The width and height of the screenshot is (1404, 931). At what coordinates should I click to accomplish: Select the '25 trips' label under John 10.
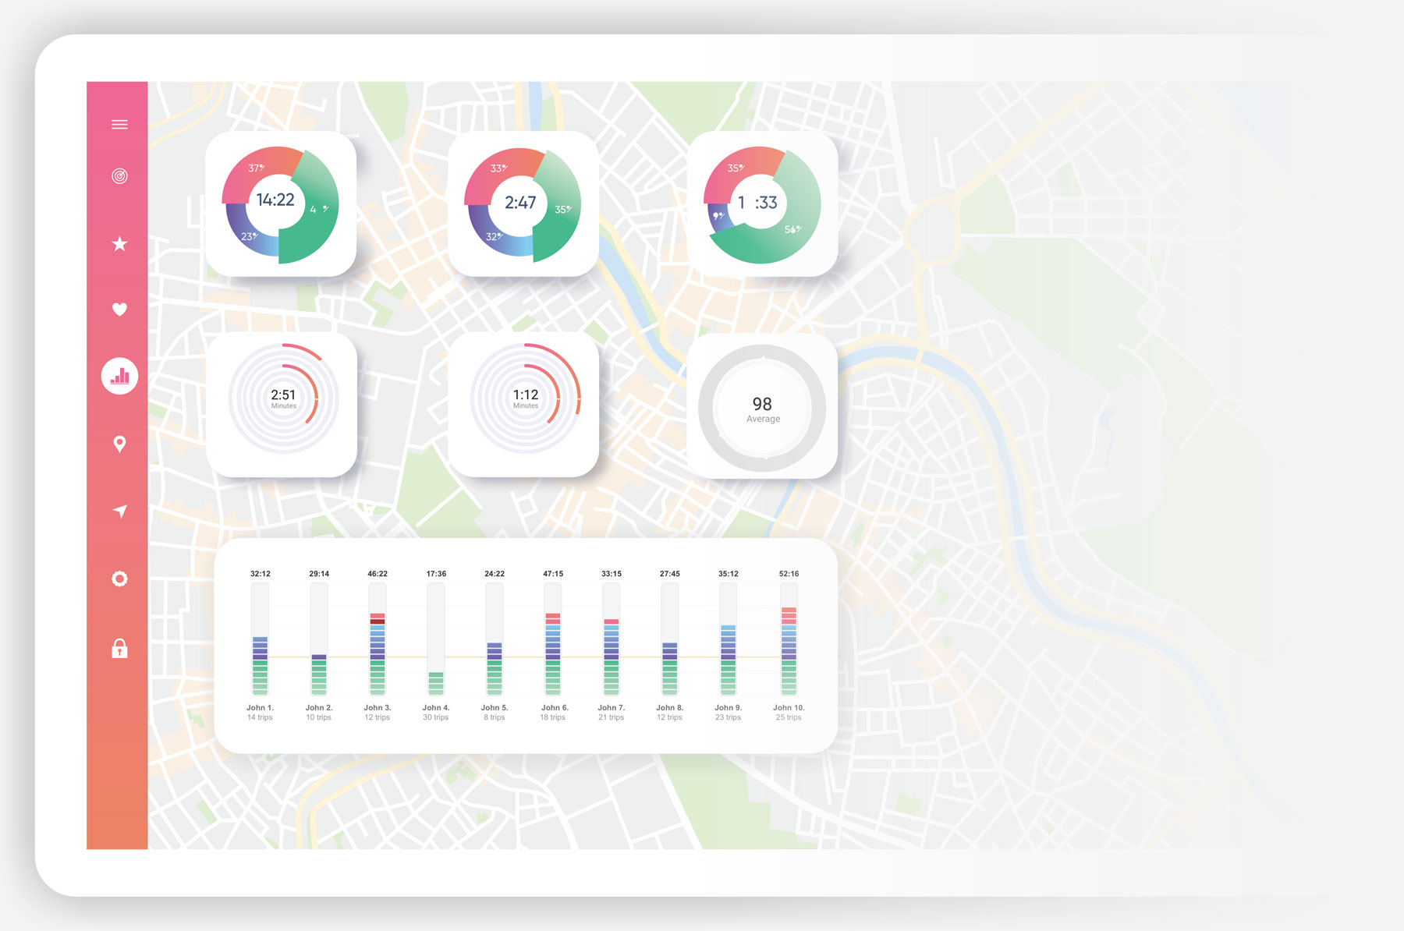tap(789, 717)
